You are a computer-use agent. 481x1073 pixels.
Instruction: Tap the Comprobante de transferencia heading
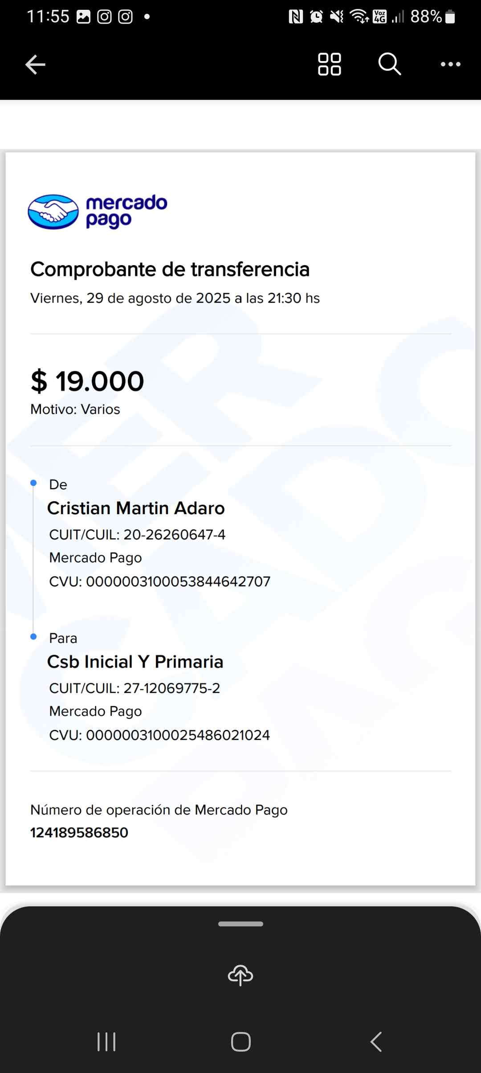coord(170,269)
